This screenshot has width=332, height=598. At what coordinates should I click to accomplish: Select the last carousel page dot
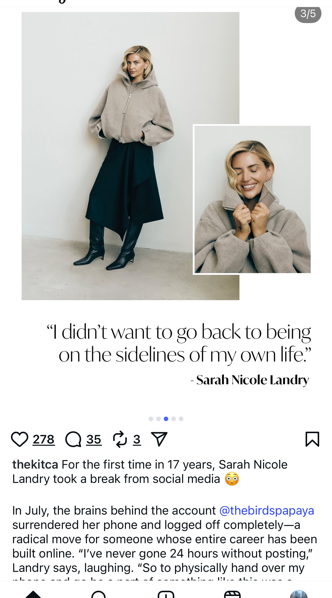[181, 419]
